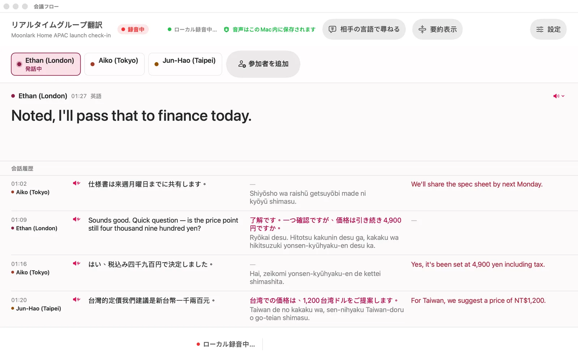The height and width of the screenshot is (361, 578).
Task: Show the summary with 要約表示
Action: tap(437, 29)
